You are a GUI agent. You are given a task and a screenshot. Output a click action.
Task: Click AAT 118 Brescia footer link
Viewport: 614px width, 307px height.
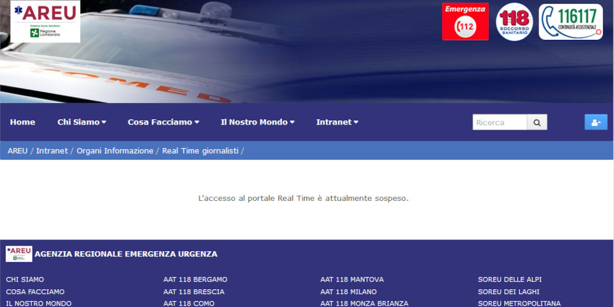point(194,292)
